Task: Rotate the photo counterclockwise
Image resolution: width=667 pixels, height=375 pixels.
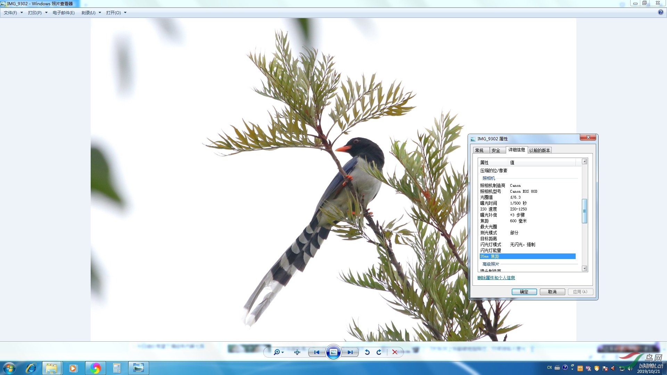Action: tap(367, 352)
